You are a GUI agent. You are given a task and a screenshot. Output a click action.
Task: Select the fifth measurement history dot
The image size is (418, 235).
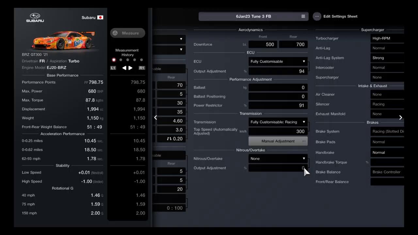(x=141, y=60)
